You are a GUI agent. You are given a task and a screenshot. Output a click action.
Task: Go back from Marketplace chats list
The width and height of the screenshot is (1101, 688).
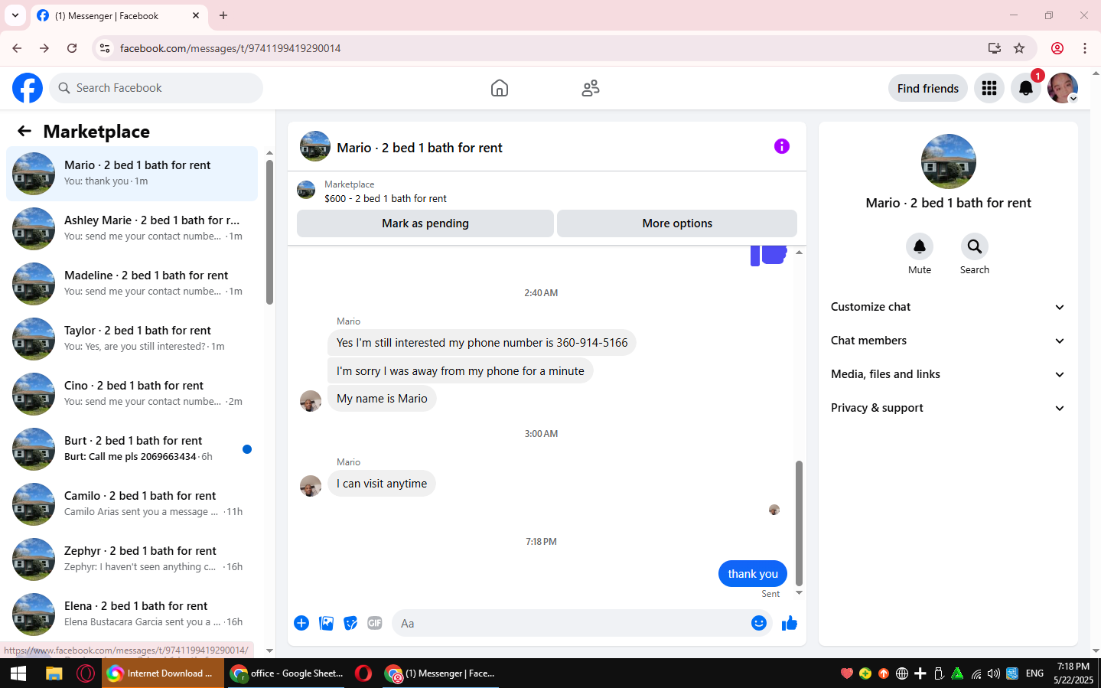(x=24, y=132)
